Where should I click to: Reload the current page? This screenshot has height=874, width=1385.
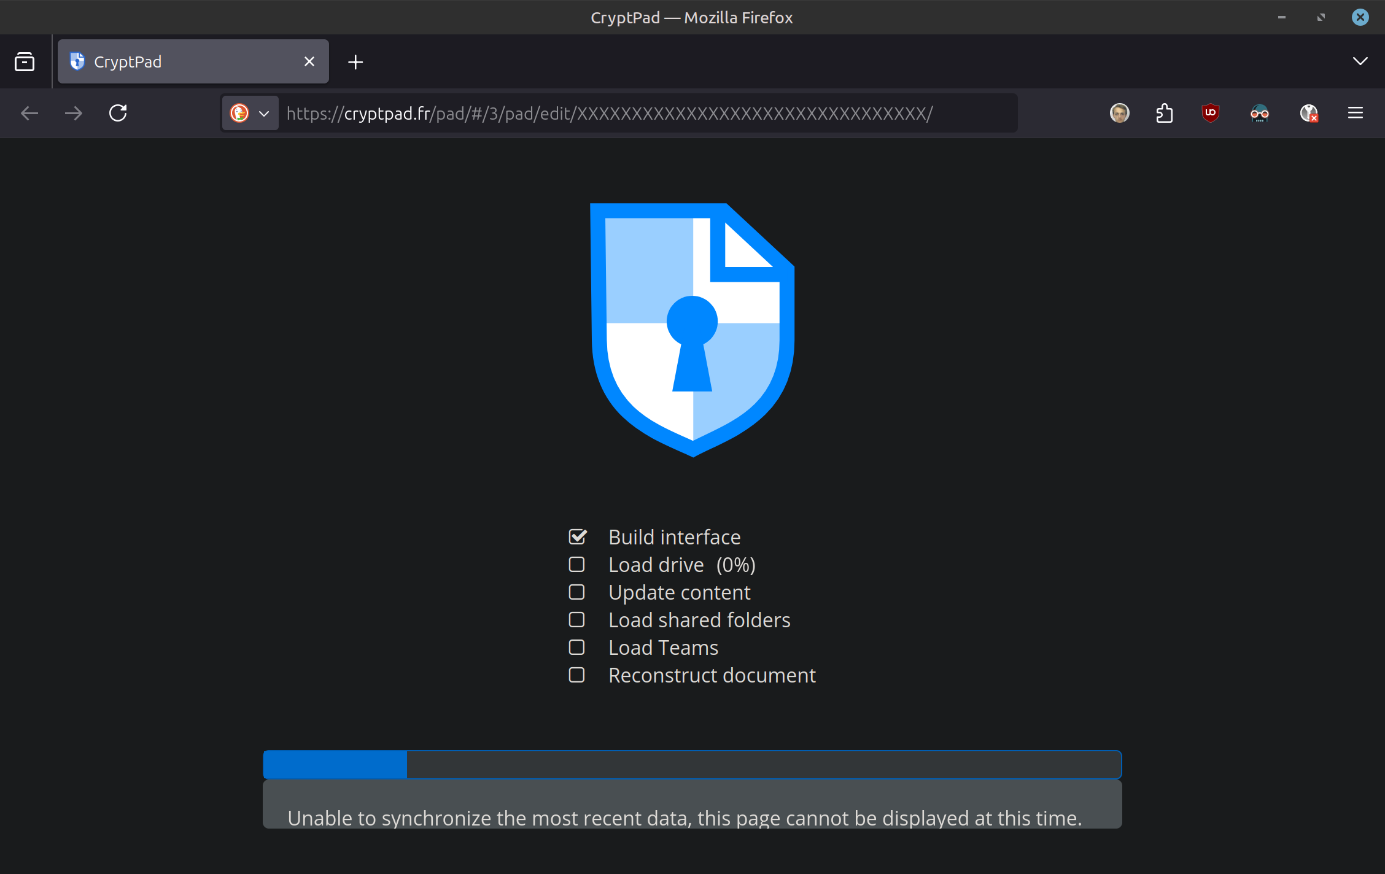tap(118, 113)
